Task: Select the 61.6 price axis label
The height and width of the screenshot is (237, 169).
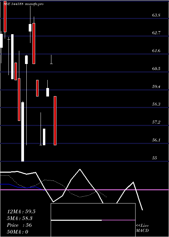Action: pos(156,51)
